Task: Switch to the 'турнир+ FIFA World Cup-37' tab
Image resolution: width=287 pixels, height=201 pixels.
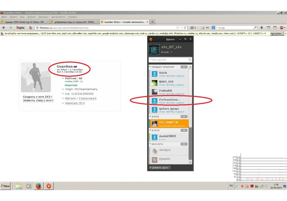Action: point(24,22)
